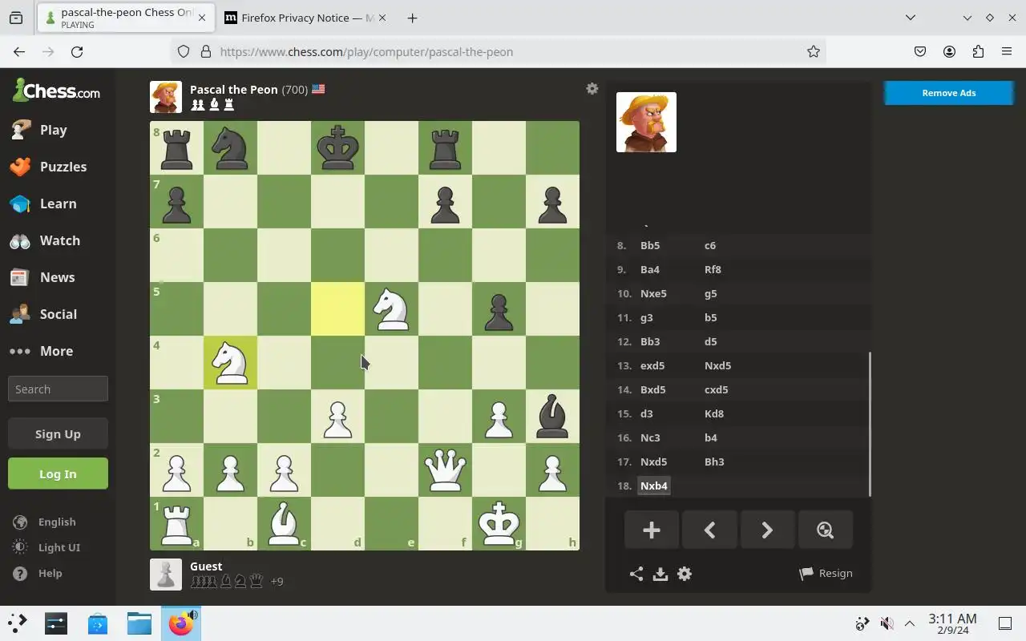Click Pascal the Peon avatar in side panel

click(646, 122)
